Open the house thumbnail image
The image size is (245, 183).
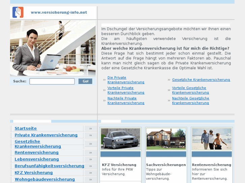(166, 139)
